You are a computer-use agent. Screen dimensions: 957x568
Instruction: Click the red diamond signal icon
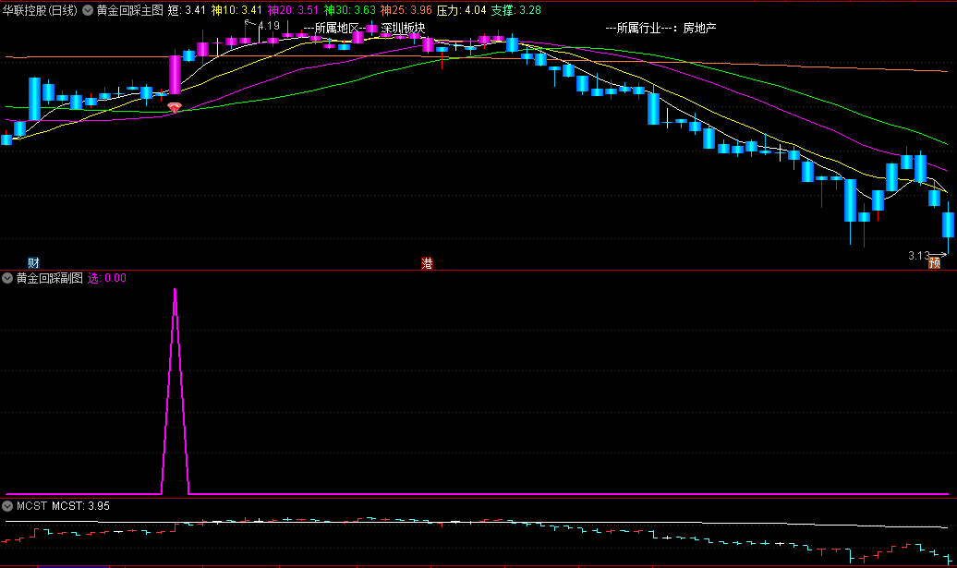point(175,108)
